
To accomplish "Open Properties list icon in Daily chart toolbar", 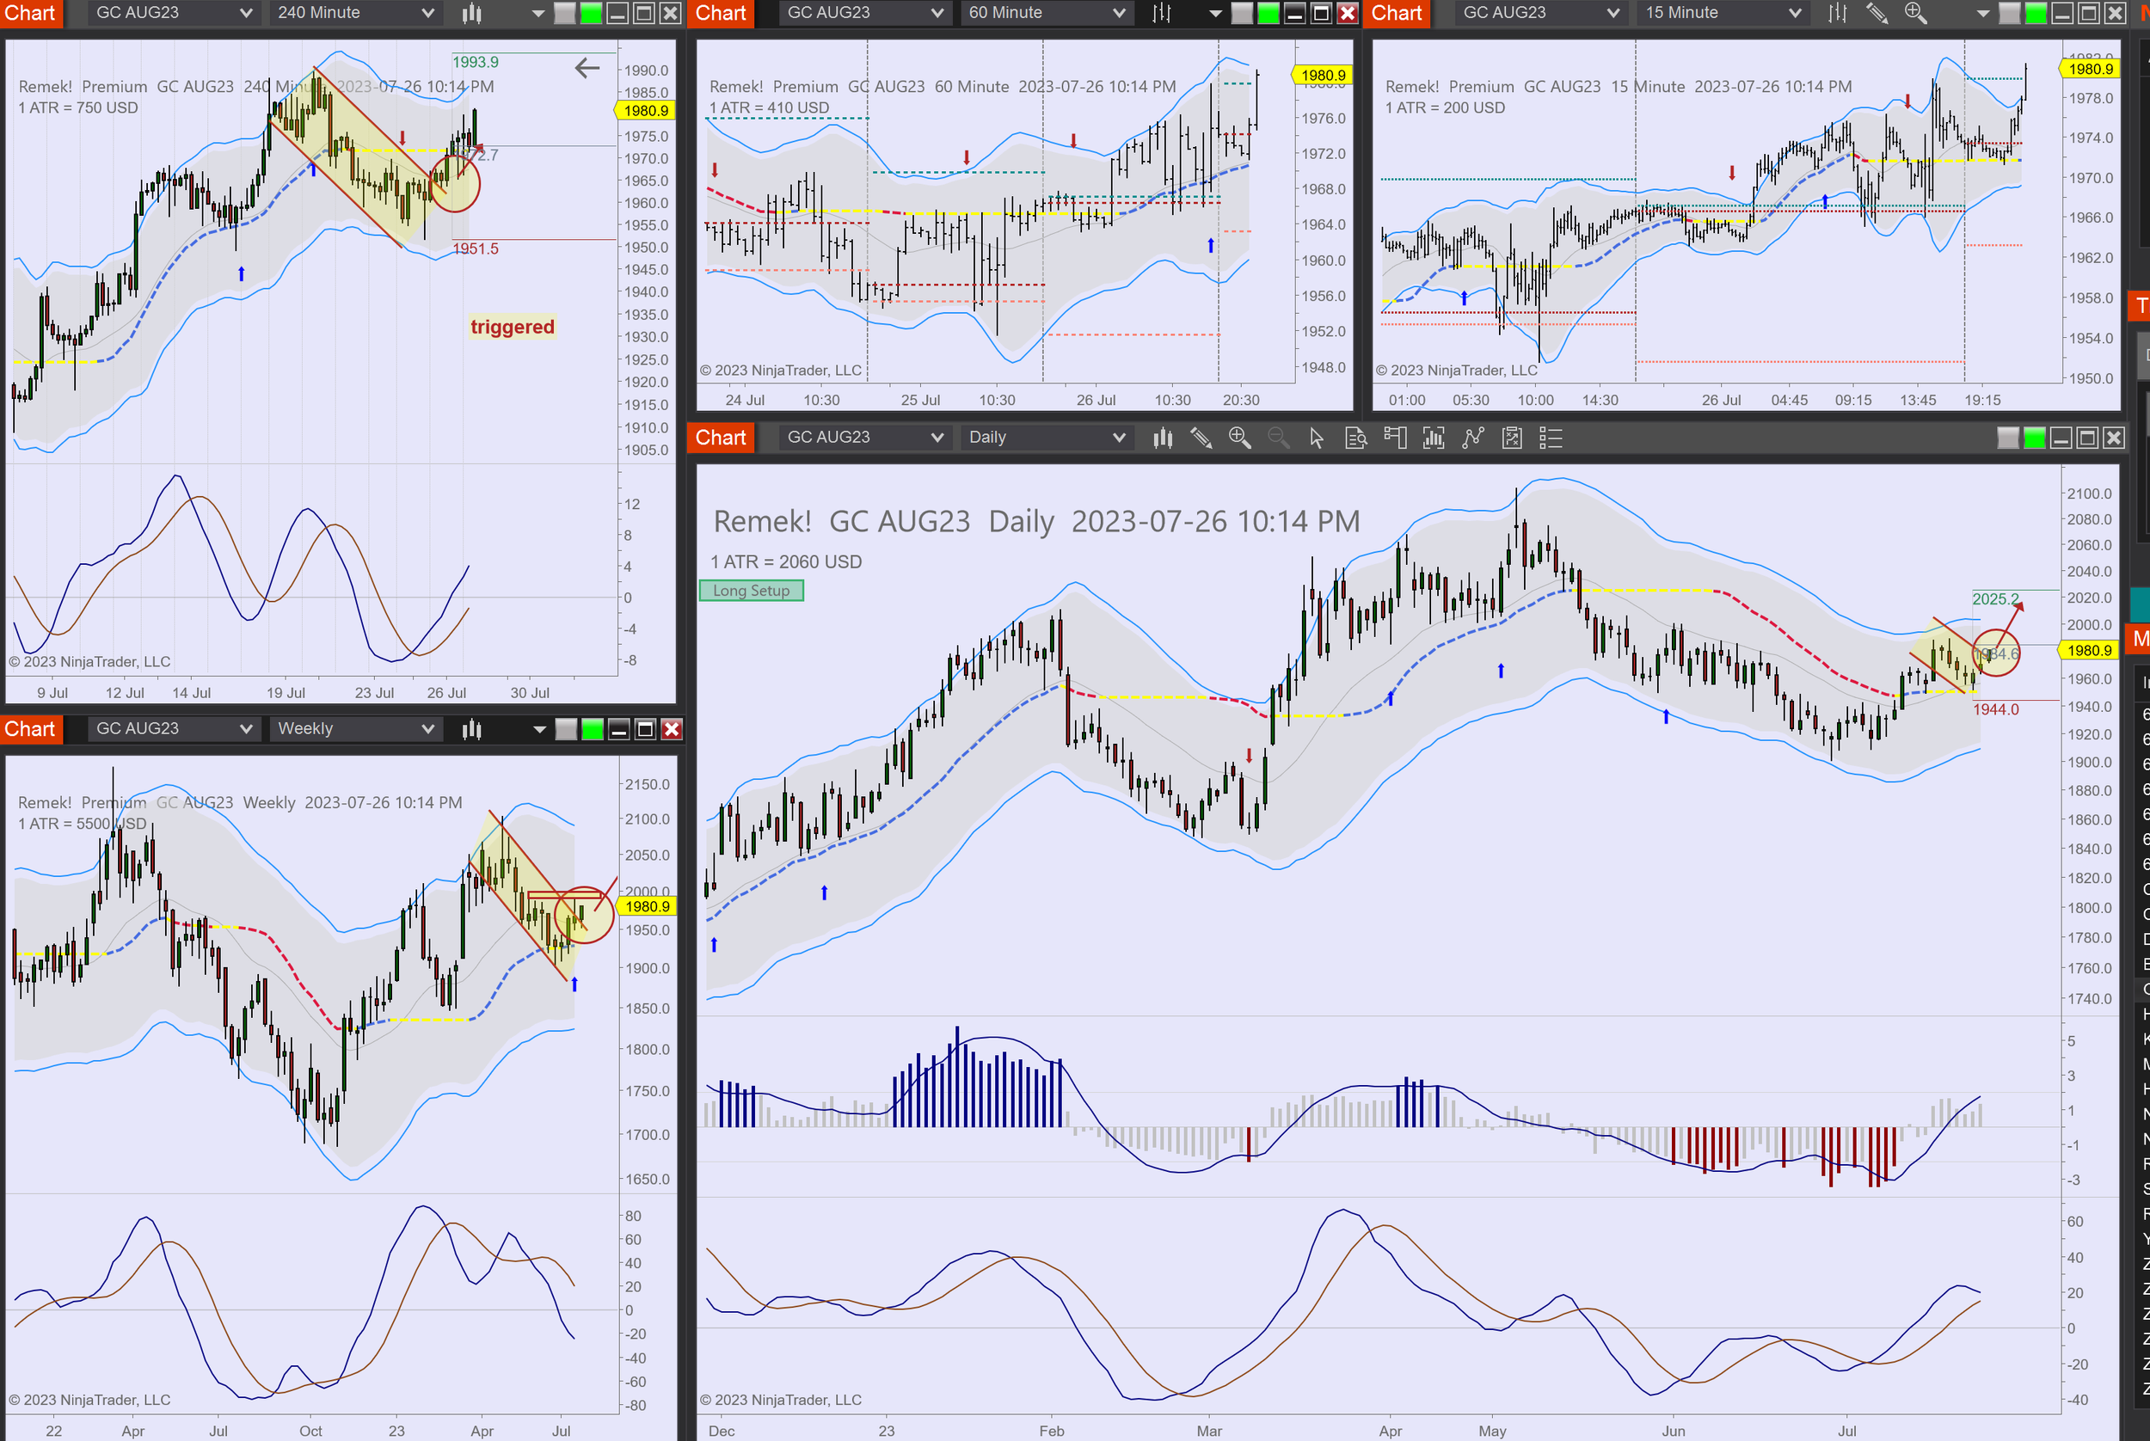I will pos(1551,438).
